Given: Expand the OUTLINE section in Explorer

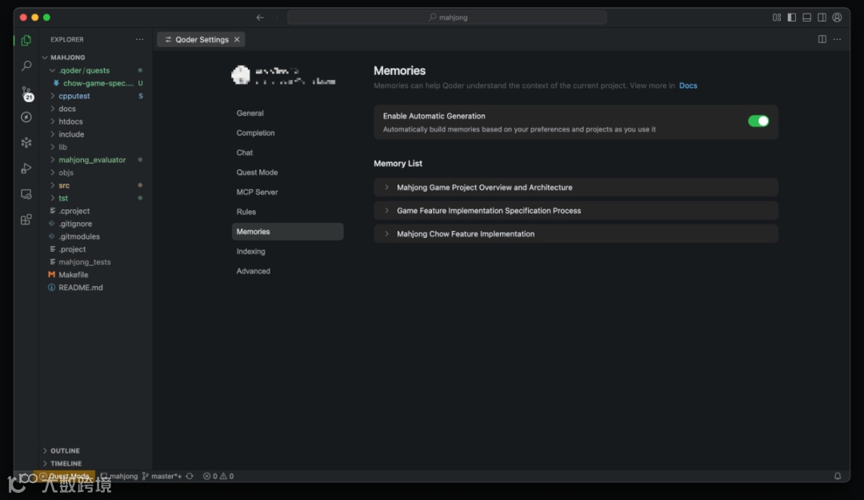Looking at the screenshot, I should pos(64,450).
